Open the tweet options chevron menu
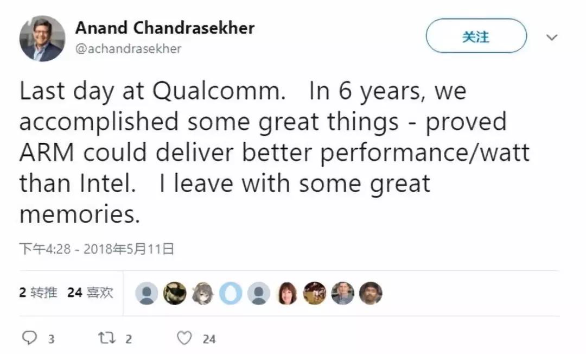 [x=552, y=37]
